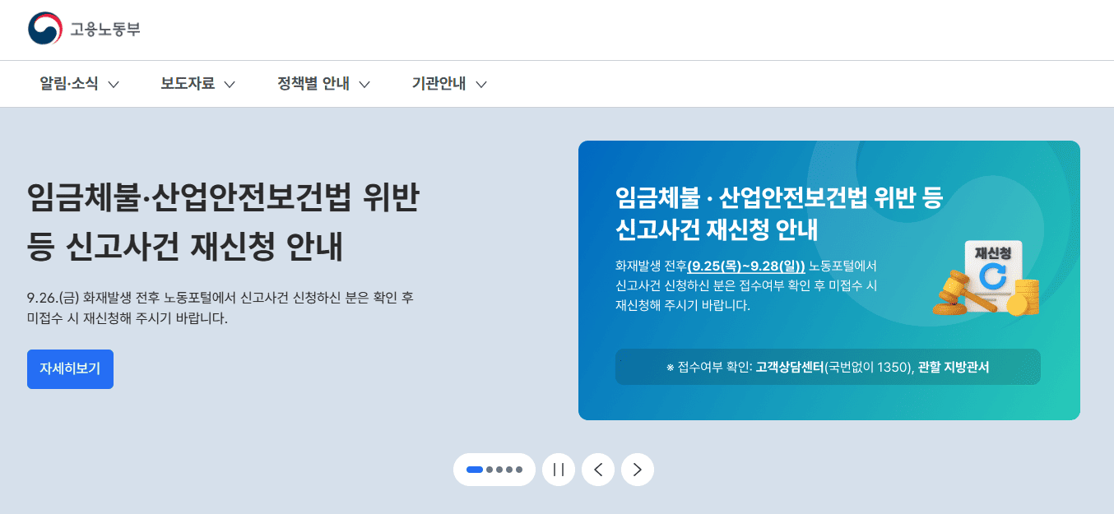Image resolution: width=1114 pixels, height=514 pixels.
Task: Open the 기관안내 dropdown
Action: [482, 84]
